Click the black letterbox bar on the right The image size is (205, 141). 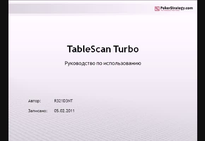[x=201, y=70]
